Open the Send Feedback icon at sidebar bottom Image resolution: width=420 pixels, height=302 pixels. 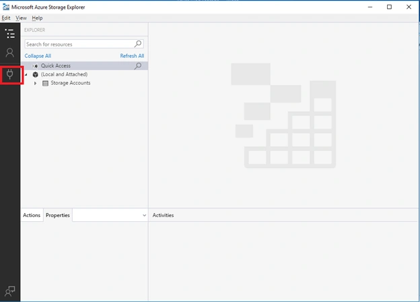[10, 291]
